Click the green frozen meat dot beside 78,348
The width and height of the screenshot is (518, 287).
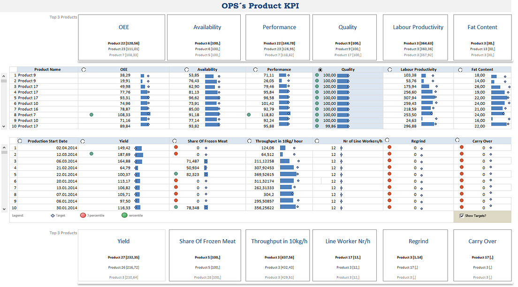pyautogui.click(x=176, y=207)
